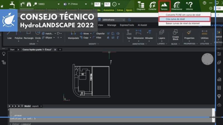Open the View ribbon tab
The image size is (223, 125).
[101, 25]
